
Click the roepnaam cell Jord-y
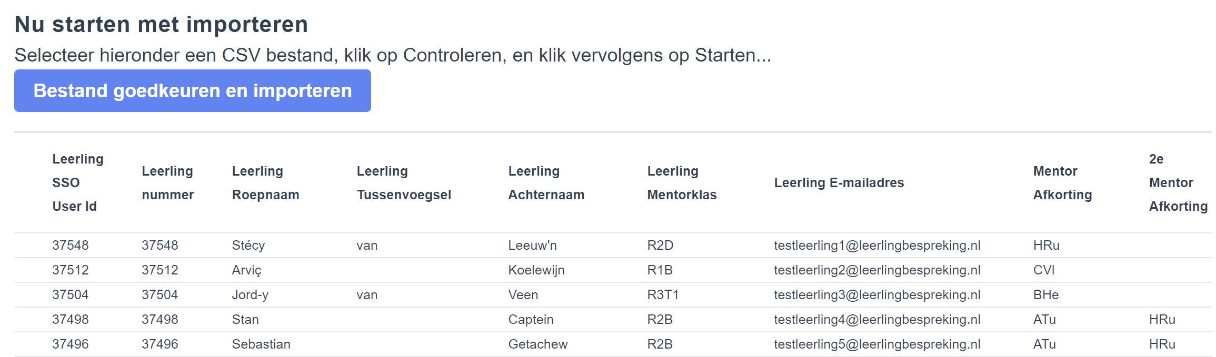tap(250, 295)
